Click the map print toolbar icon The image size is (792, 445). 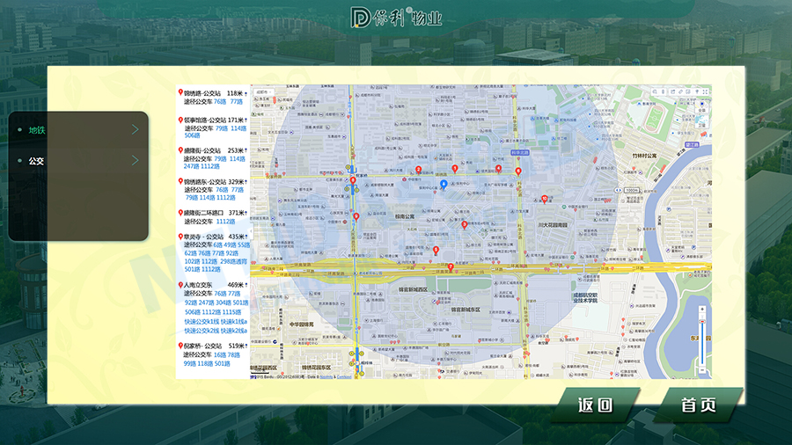point(688,91)
